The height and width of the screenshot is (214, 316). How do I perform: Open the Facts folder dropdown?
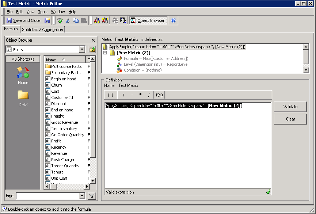point(82,49)
